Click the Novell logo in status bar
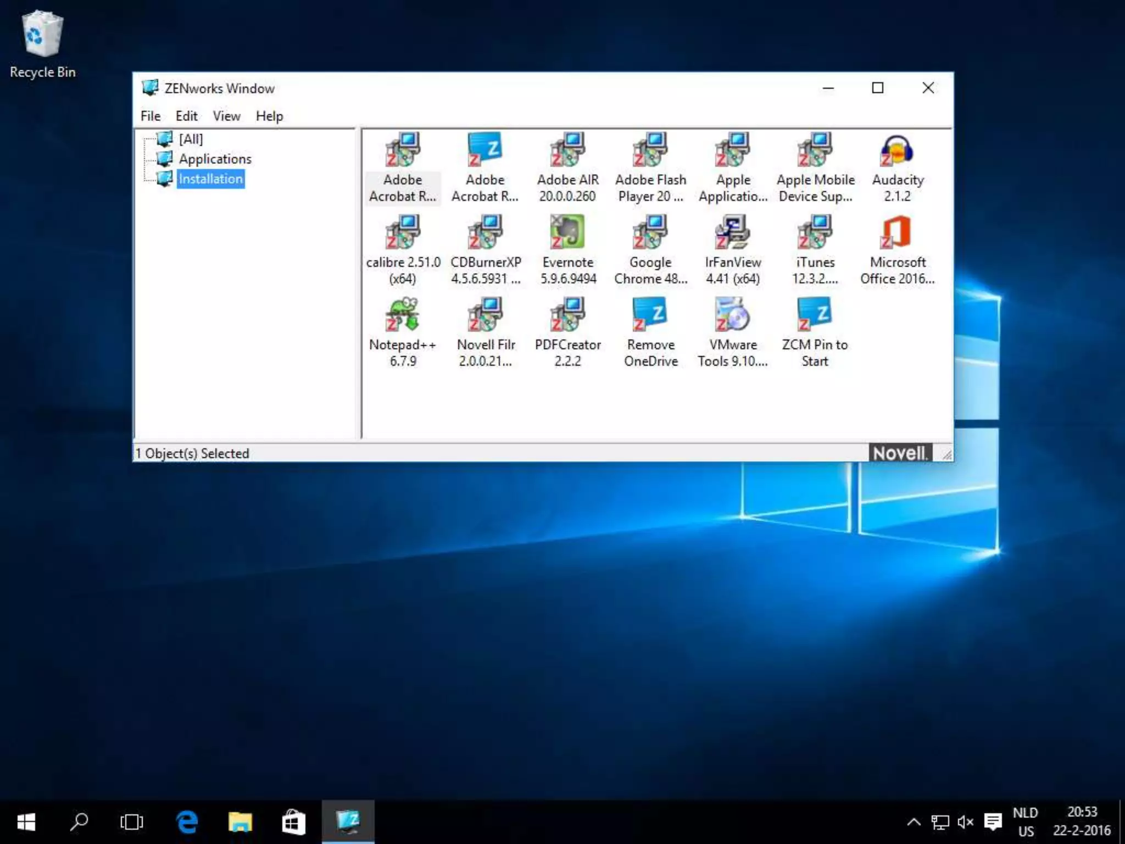 click(x=900, y=453)
